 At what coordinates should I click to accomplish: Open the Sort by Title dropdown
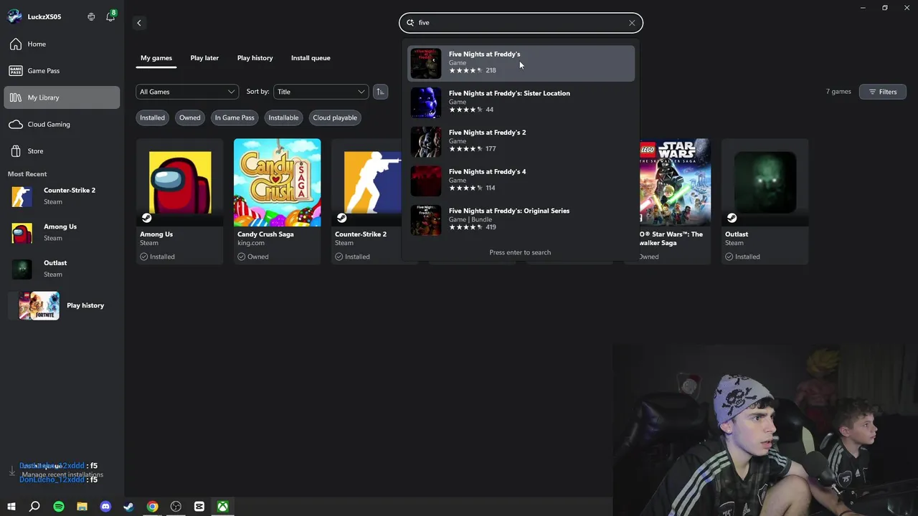pyautogui.click(x=321, y=92)
